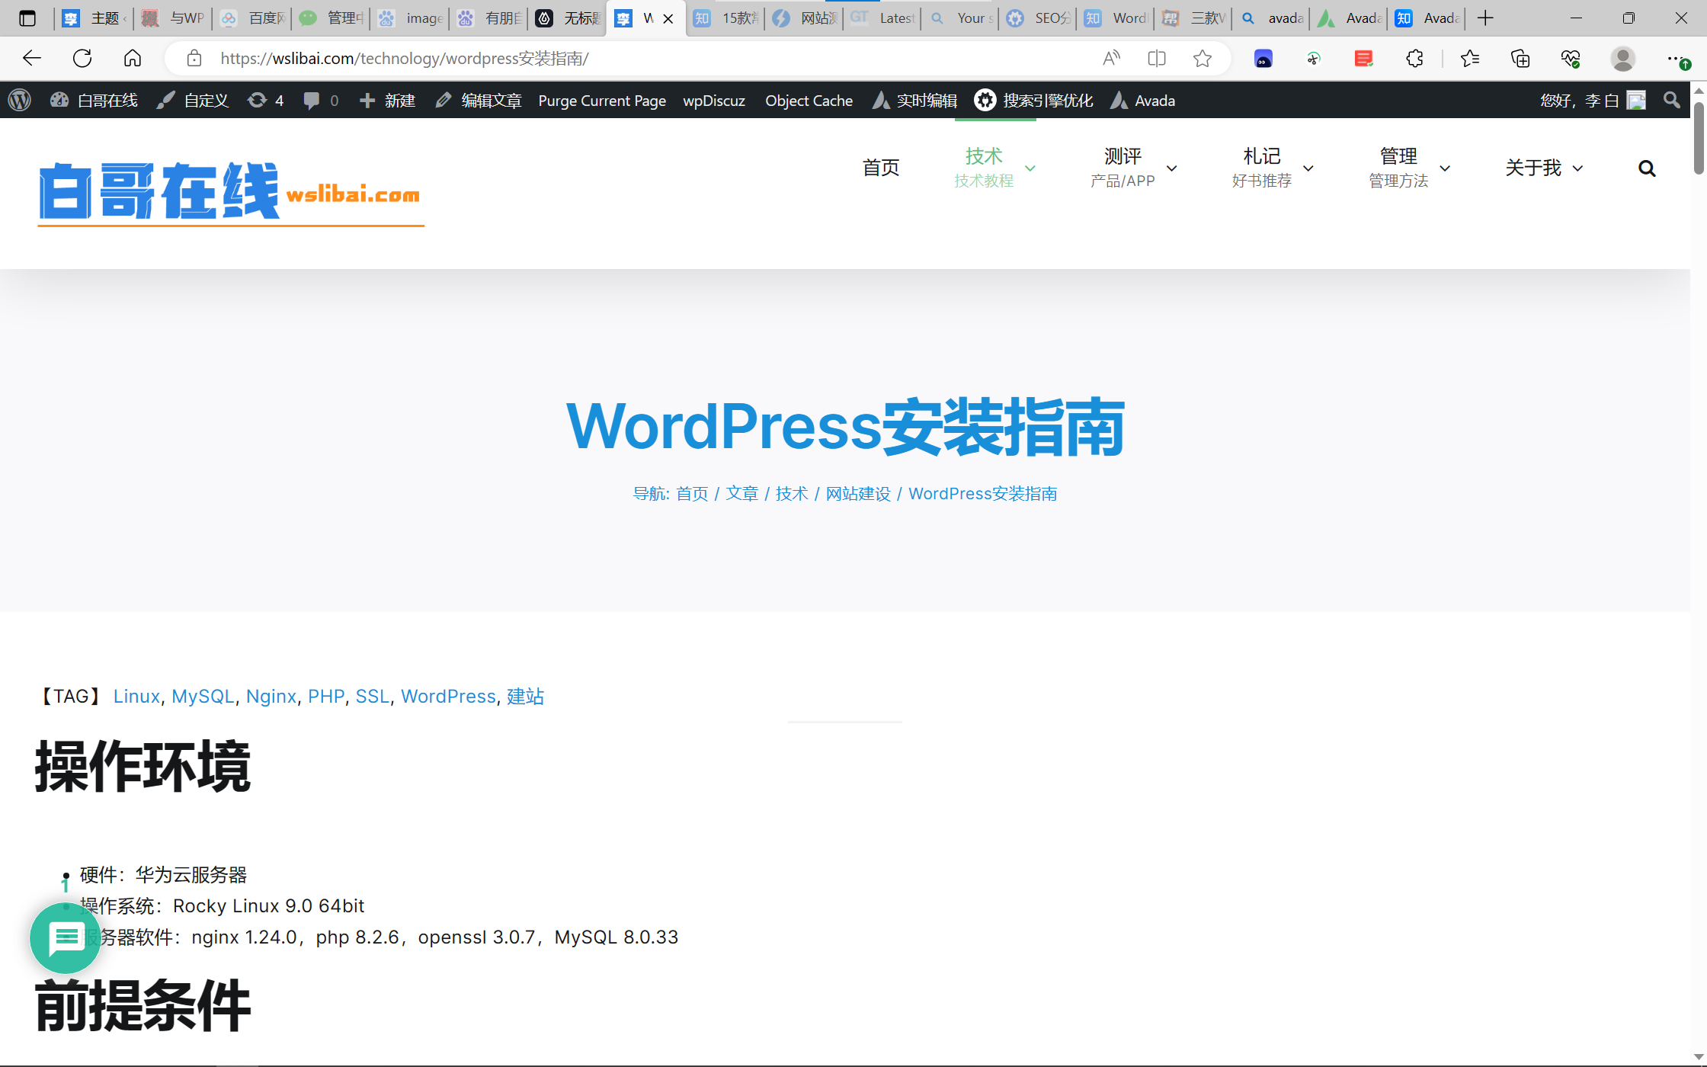1707x1067 pixels.
Task: Click the WordPress logo in admin bar
Action: [x=20, y=101]
